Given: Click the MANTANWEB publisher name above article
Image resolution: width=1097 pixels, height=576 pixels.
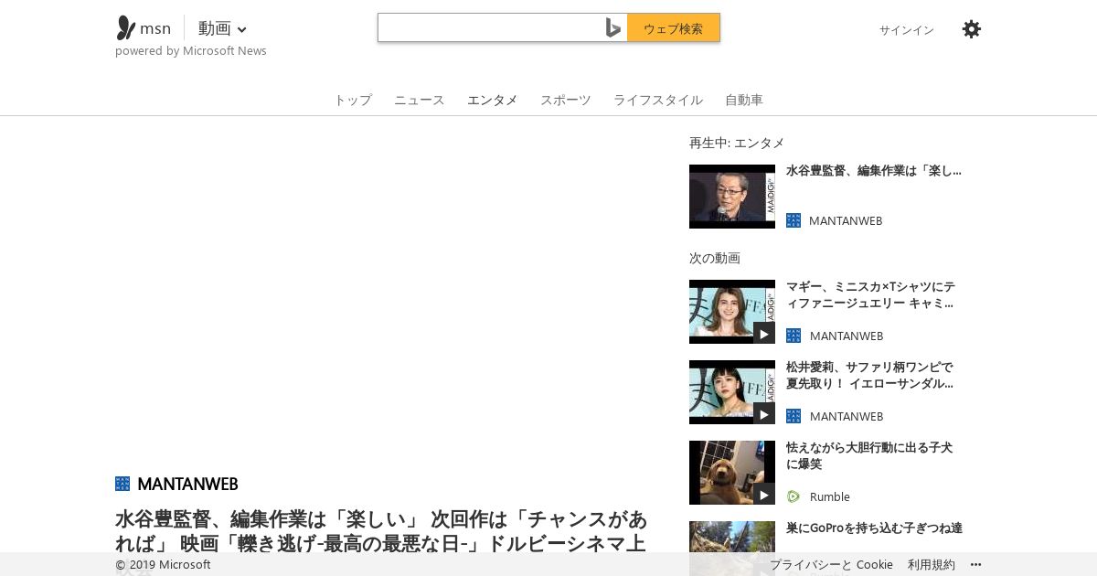Looking at the screenshot, I should pos(187,484).
